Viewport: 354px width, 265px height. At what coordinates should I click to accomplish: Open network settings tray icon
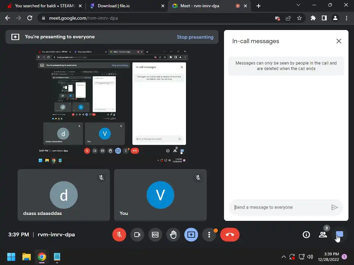point(301,257)
